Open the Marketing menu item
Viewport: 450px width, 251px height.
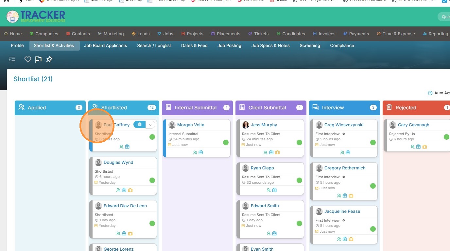click(x=111, y=34)
